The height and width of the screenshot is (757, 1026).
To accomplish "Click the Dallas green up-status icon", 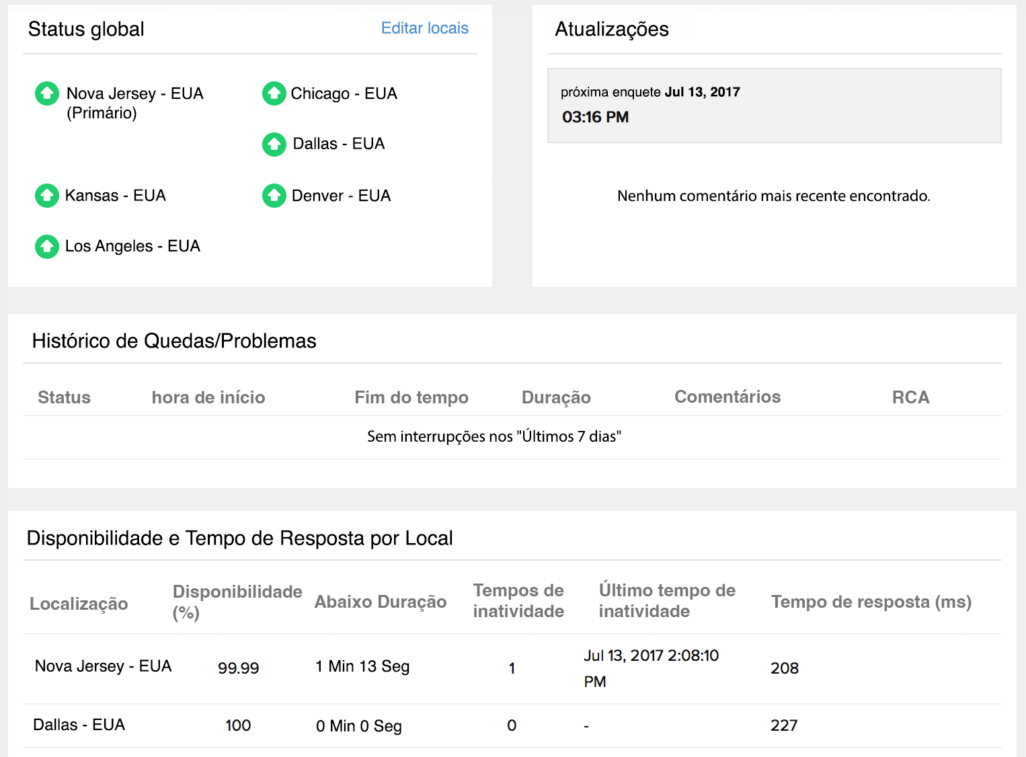I will coord(274,144).
